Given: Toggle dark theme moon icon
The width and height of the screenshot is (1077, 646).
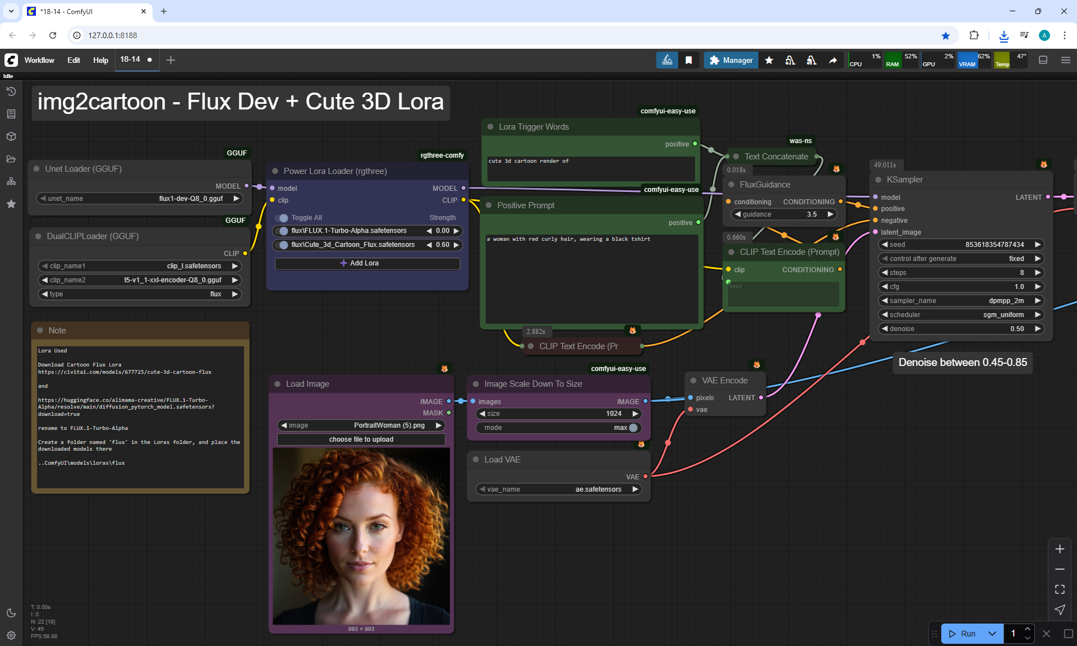Looking at the screenshot, I should 11,613.
